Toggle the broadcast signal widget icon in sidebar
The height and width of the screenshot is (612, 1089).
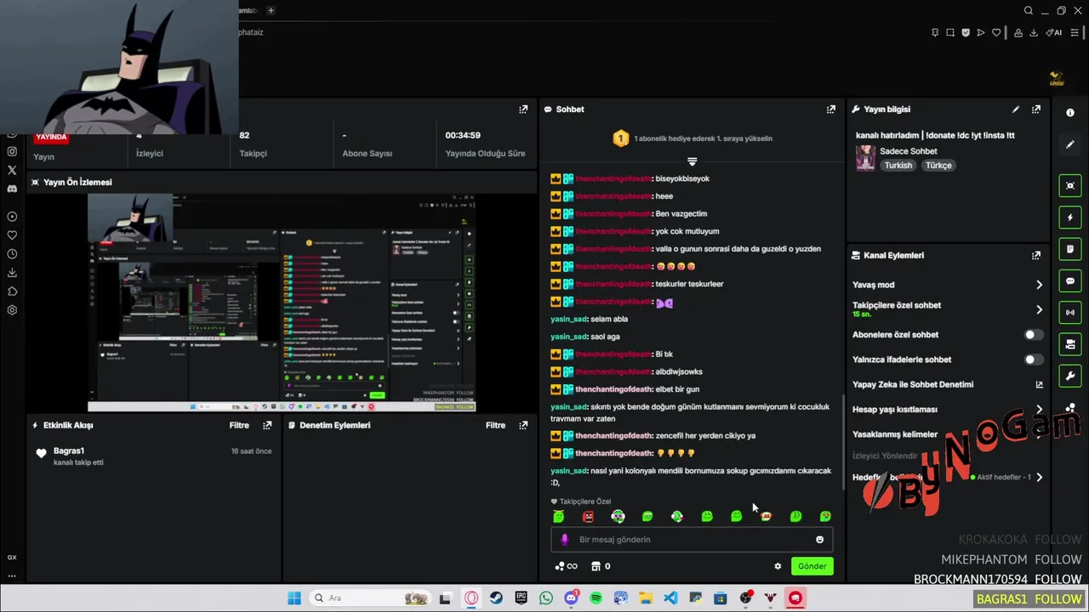[x=1070, y=312]
